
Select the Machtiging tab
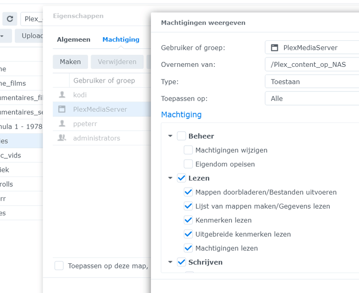click(x=121, y=39)
